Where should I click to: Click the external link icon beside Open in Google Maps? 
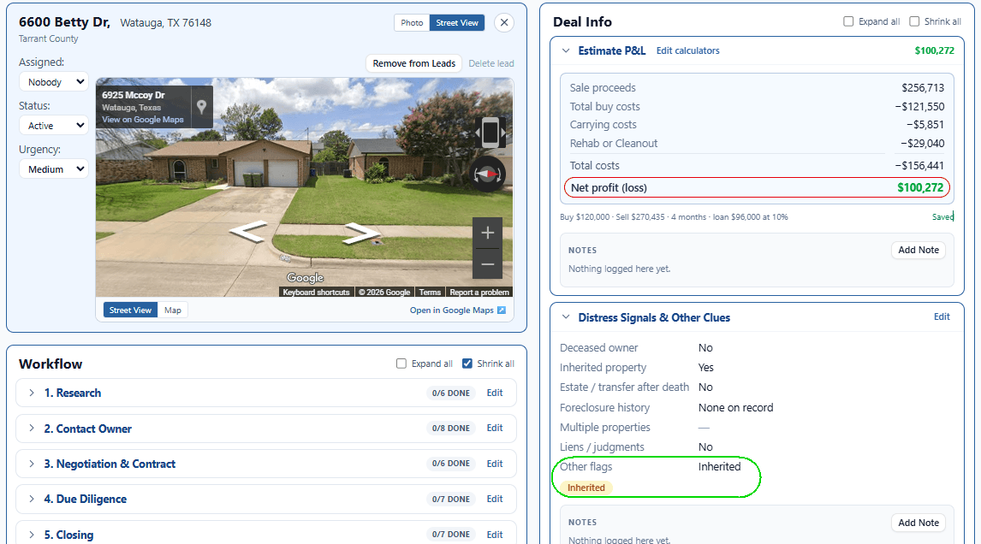(x=501, y=310)
